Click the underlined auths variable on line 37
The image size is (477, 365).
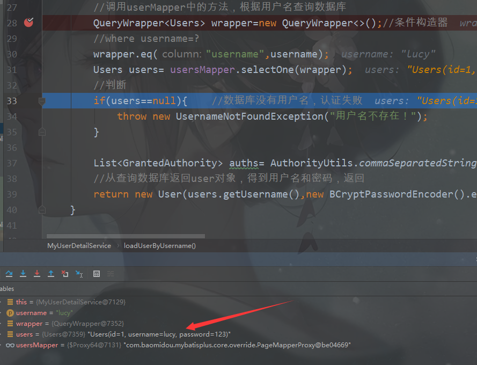tap(244, 163)
